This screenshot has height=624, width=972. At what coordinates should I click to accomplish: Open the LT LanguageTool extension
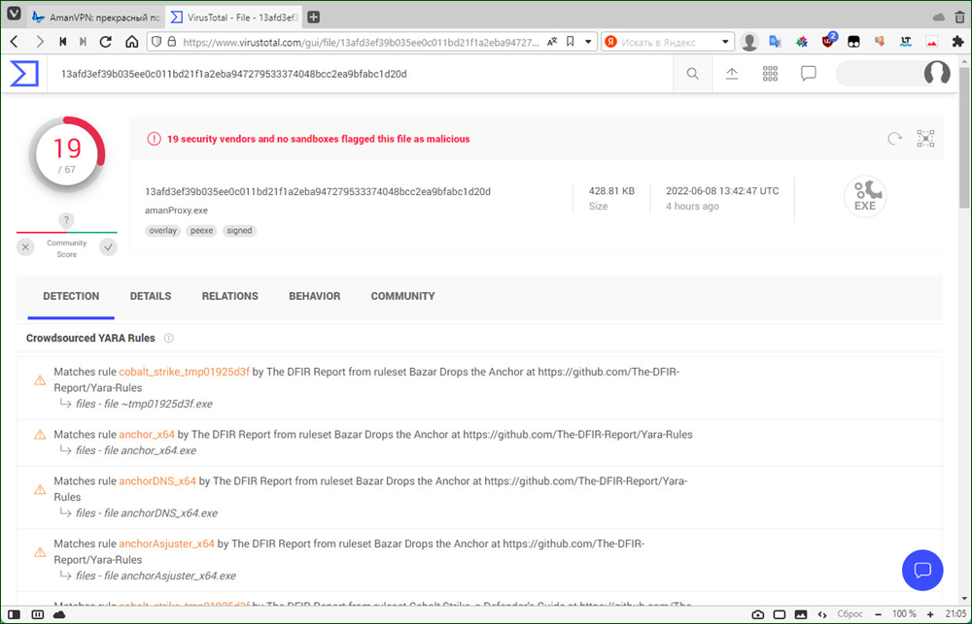(x=906, y=42)
